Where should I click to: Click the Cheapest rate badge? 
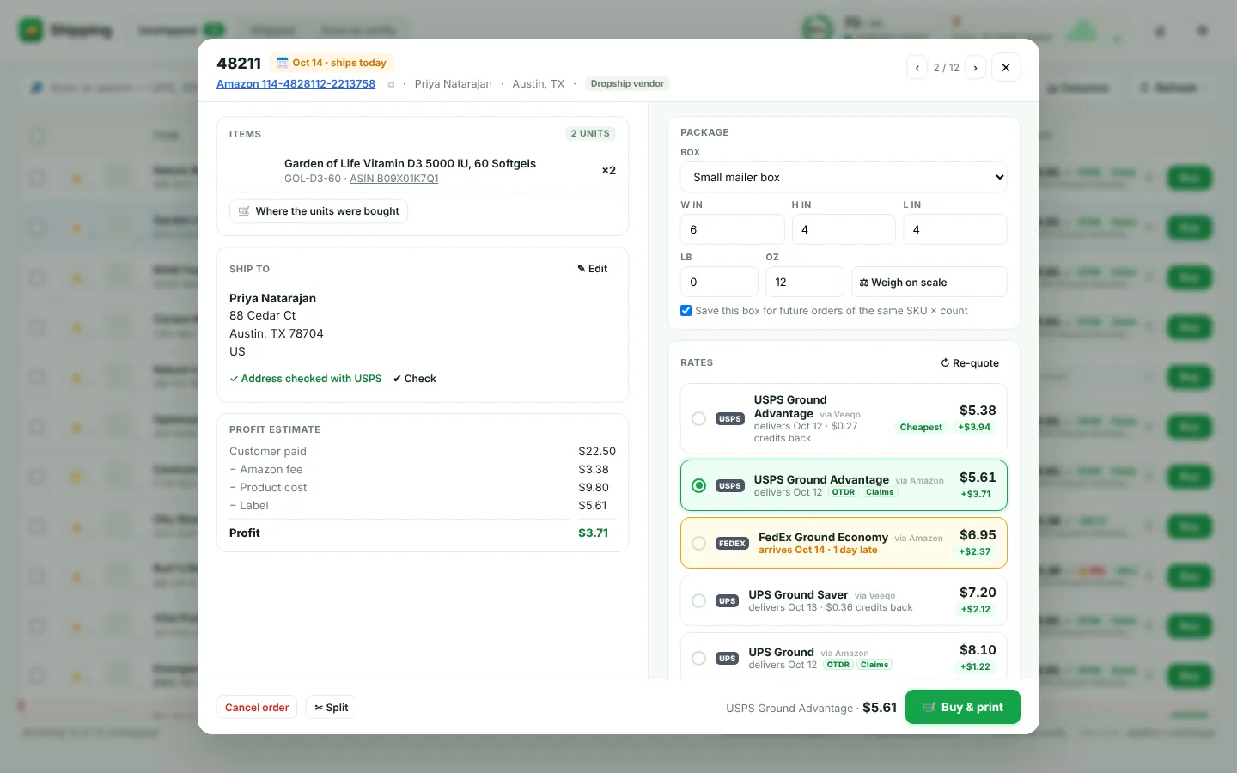921,428
